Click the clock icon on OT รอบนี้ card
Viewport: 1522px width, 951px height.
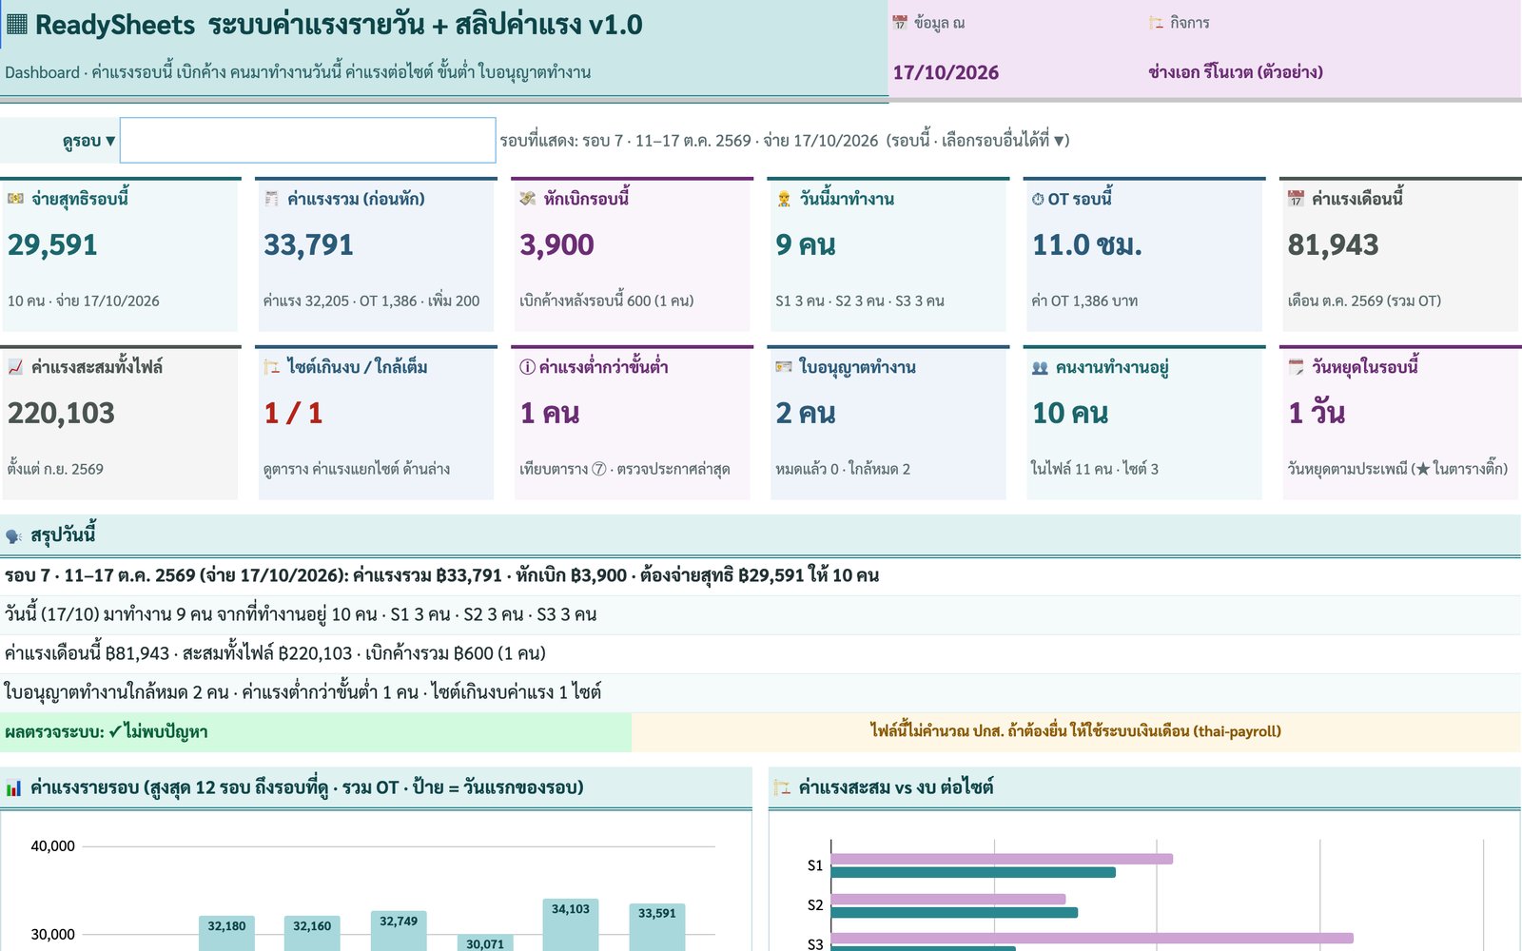coord(1038,199)
